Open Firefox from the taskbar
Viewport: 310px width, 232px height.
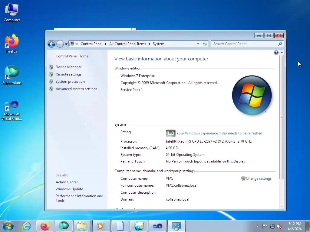point(45,226)
